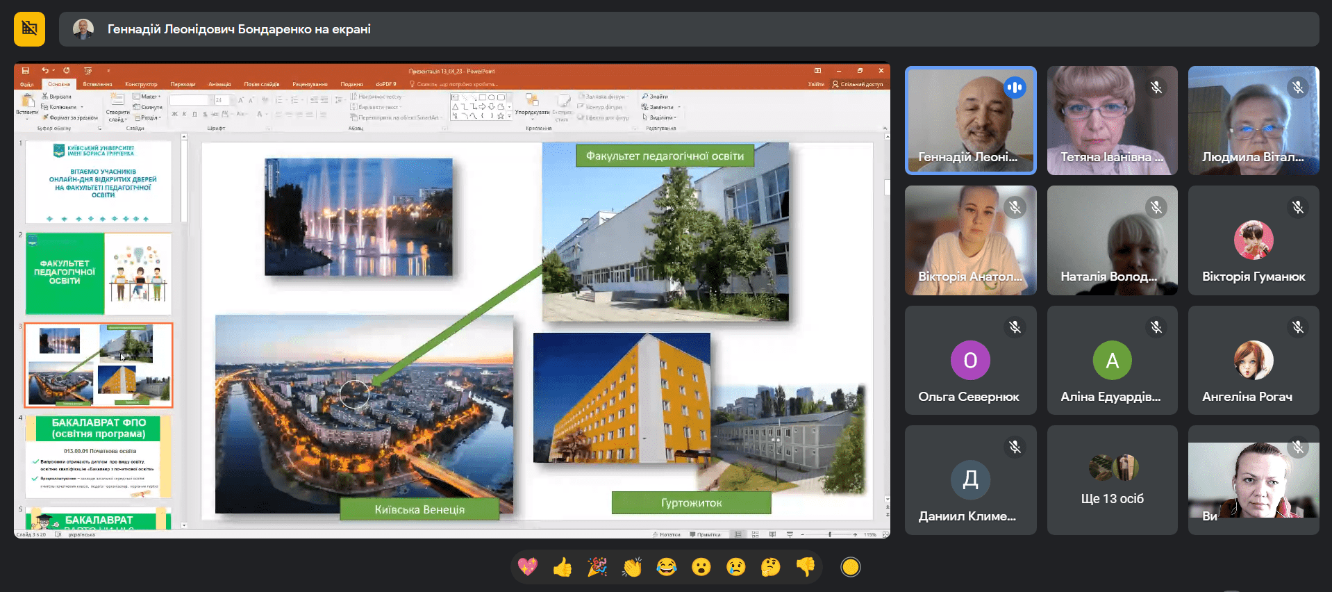This screenshot has height=592, width=1332.
Task: Toggle italic formatting in the font group
Action: pyautogui.click(x=184, y=114)
